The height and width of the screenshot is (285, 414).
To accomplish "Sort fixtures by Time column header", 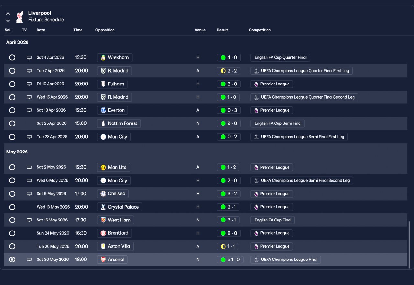I will [x=78, y=30].
